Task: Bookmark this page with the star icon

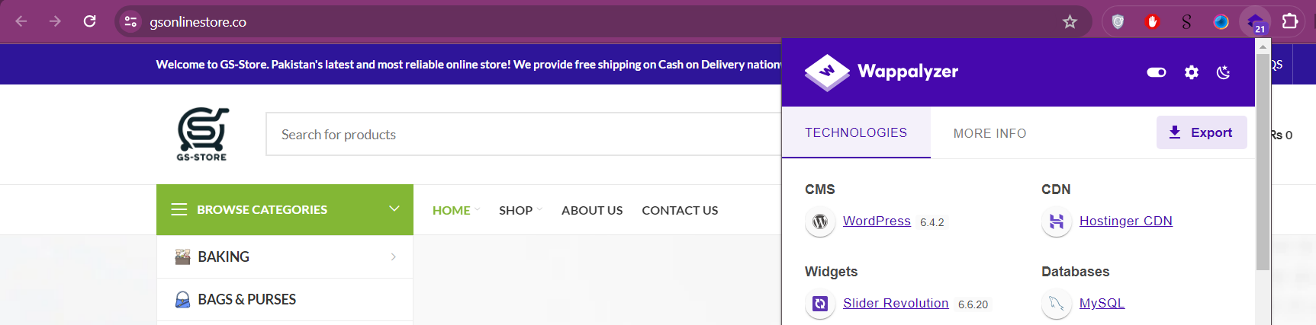Action: point(1070,22)
